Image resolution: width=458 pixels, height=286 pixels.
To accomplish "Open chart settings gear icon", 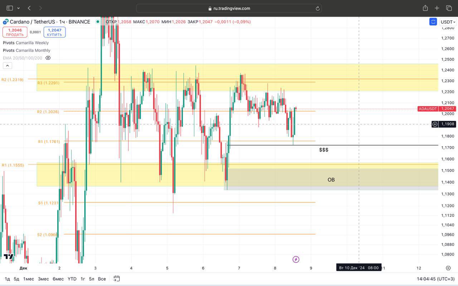I will pyautogui.click(x=448, y=268).
